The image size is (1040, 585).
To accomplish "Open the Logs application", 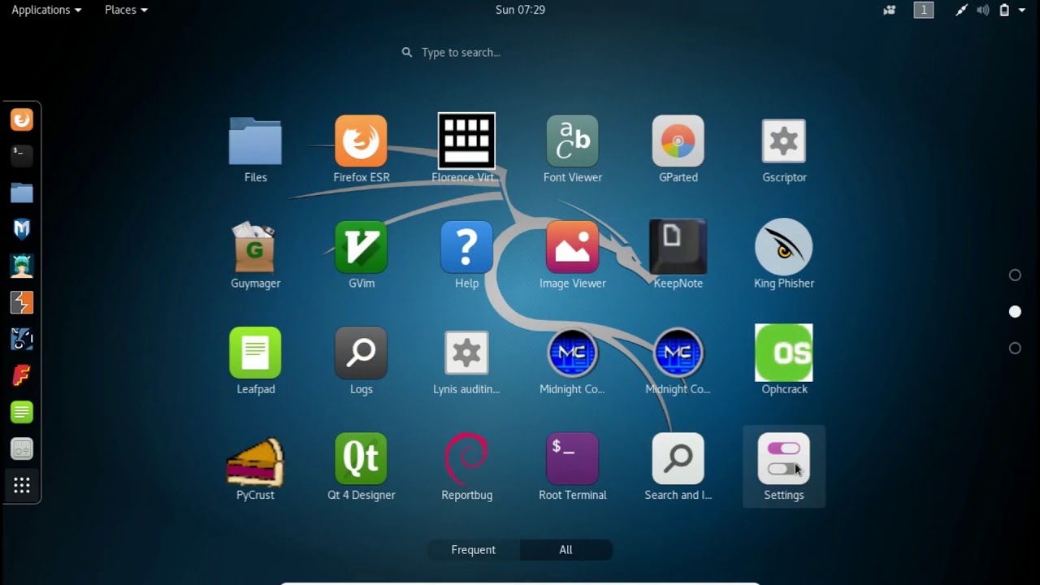I will pyautogui.click(x=361, y=361).
